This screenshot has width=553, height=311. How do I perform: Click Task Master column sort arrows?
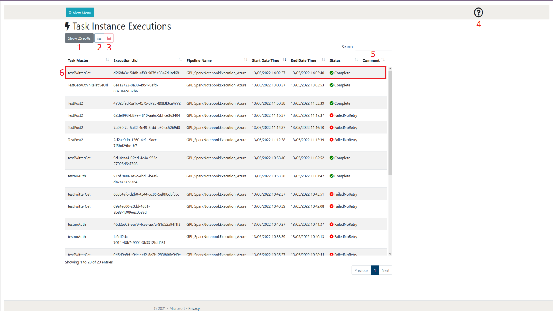[107, 60]
